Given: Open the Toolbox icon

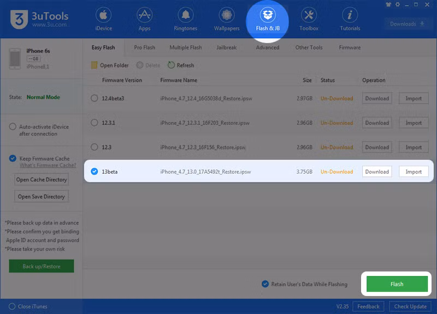Looking at the screenshot, I should [309, 15].
